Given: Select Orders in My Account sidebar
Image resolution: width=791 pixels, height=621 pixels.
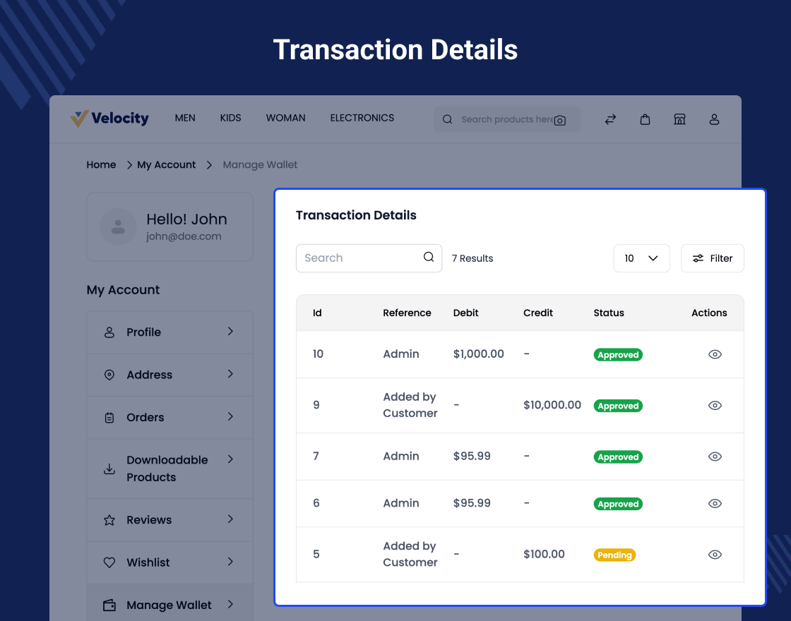Looking at the screenshot, I should pyautogui.click(x=170, y=417).
